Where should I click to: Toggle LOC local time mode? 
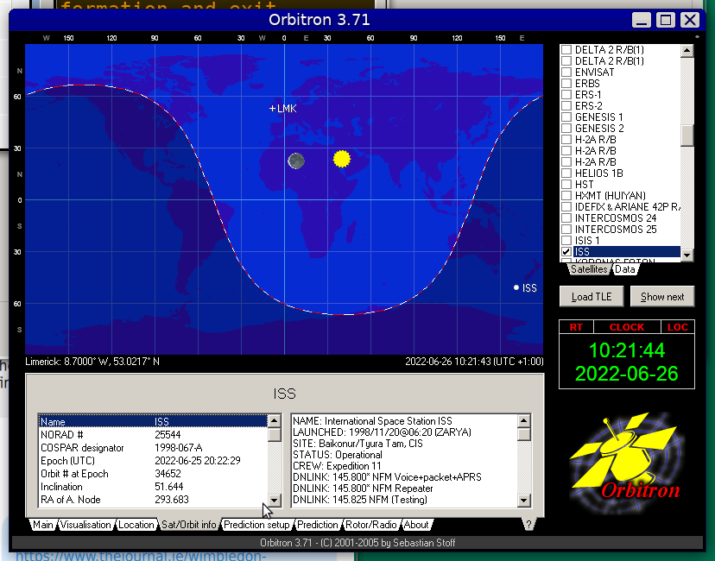click(x=676, y=327)
